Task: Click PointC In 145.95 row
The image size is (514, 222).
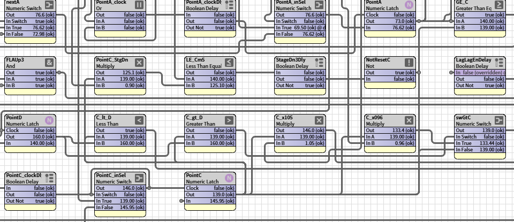Action: click(x=210, y=201)
